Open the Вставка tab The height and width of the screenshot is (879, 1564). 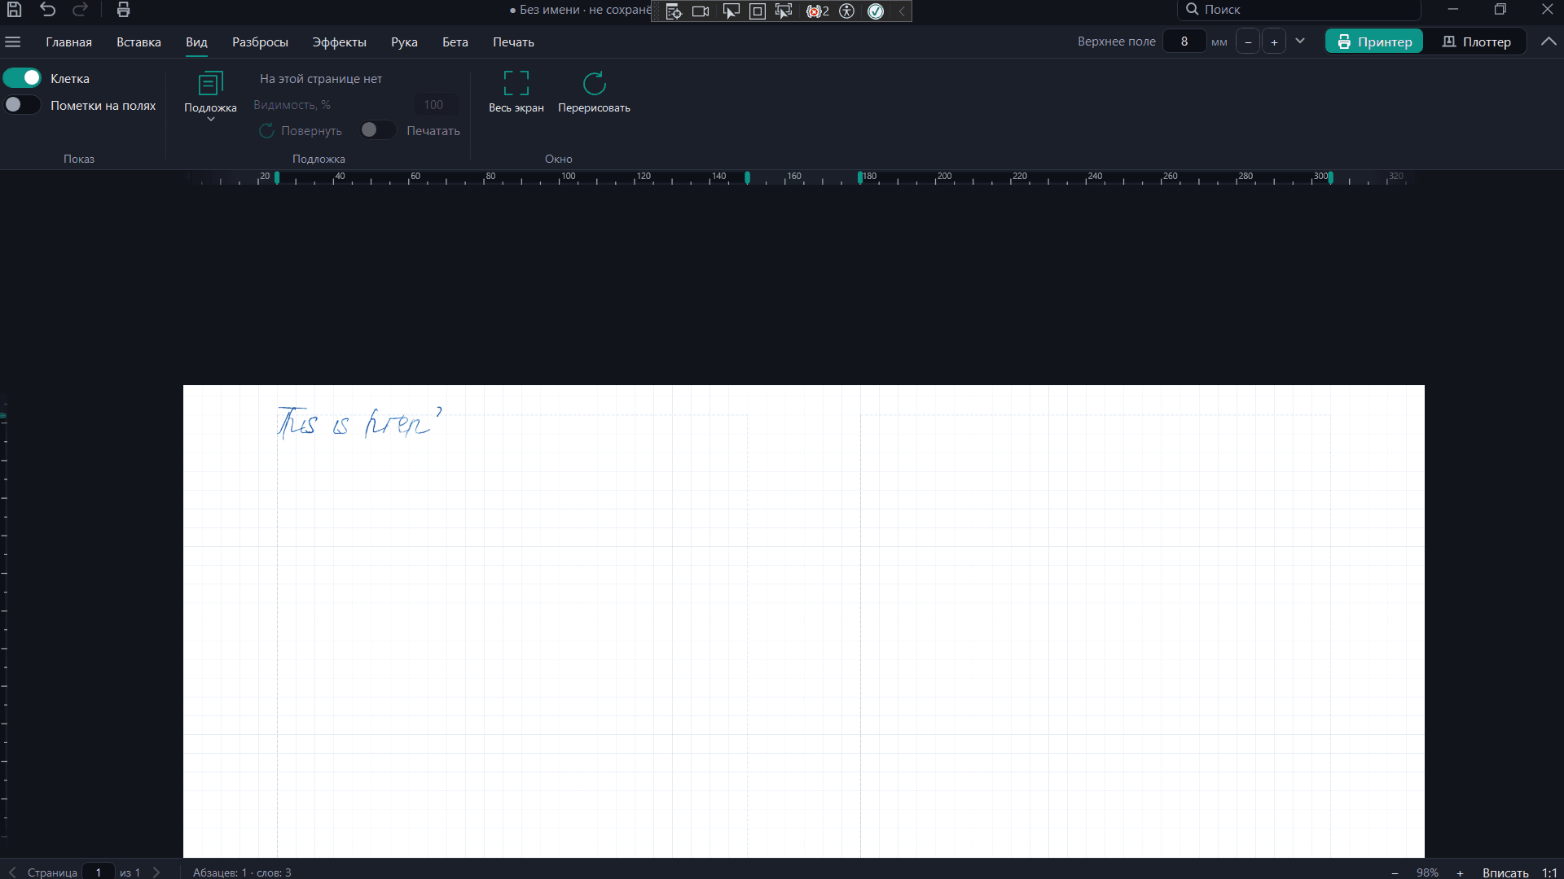[138, 42]
